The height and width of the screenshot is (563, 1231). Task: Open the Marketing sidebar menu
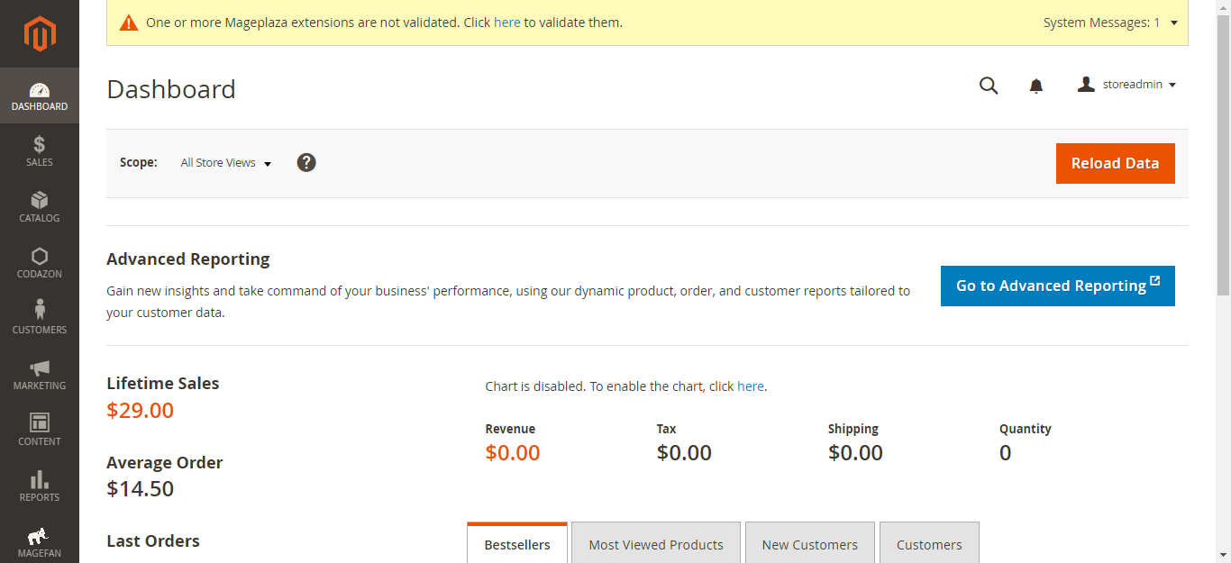40,374
